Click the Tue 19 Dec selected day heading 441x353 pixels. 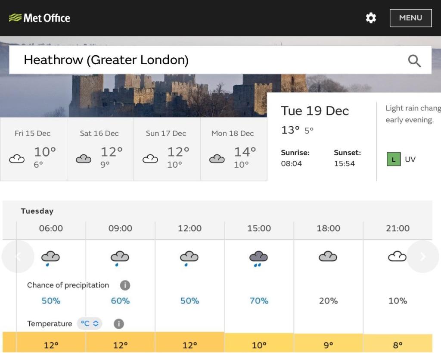[x=315, y=111]
